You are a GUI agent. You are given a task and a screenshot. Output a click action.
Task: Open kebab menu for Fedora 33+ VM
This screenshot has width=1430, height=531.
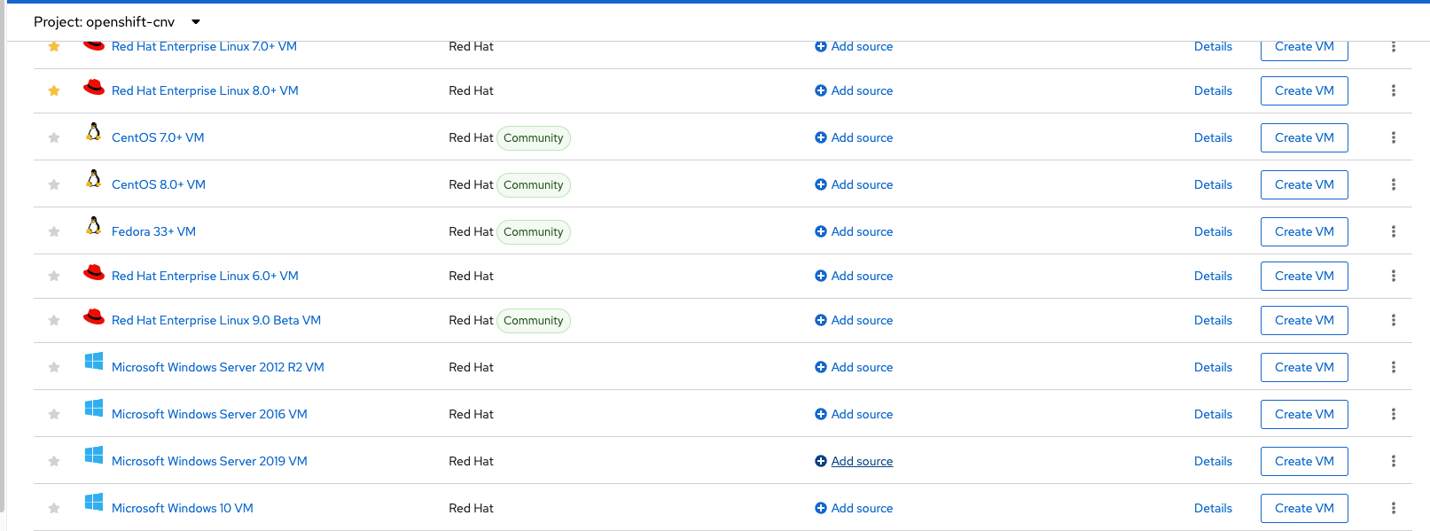[x=1394, y=231]
